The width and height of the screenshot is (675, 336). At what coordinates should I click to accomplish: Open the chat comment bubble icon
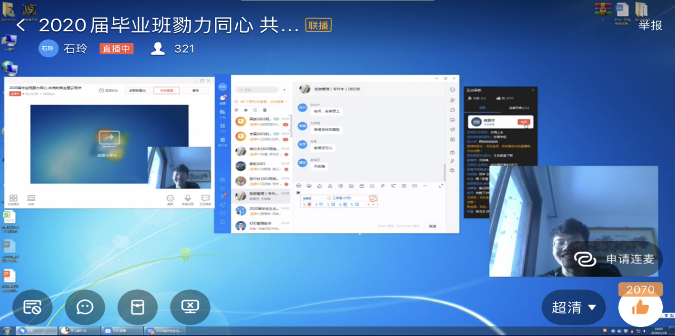pyautogui.click(x=85, y=307)
